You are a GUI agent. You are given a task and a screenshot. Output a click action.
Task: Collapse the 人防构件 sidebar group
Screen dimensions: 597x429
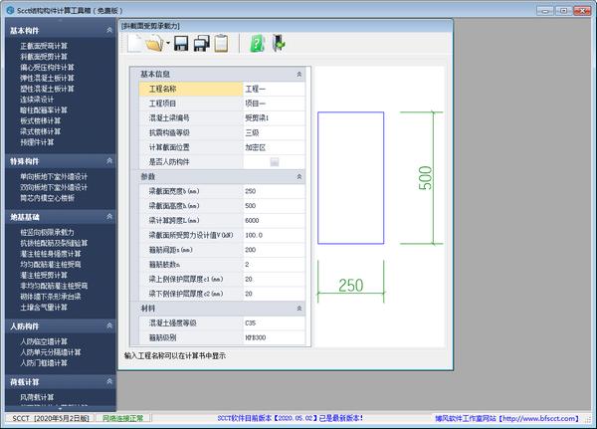[109, 325]
